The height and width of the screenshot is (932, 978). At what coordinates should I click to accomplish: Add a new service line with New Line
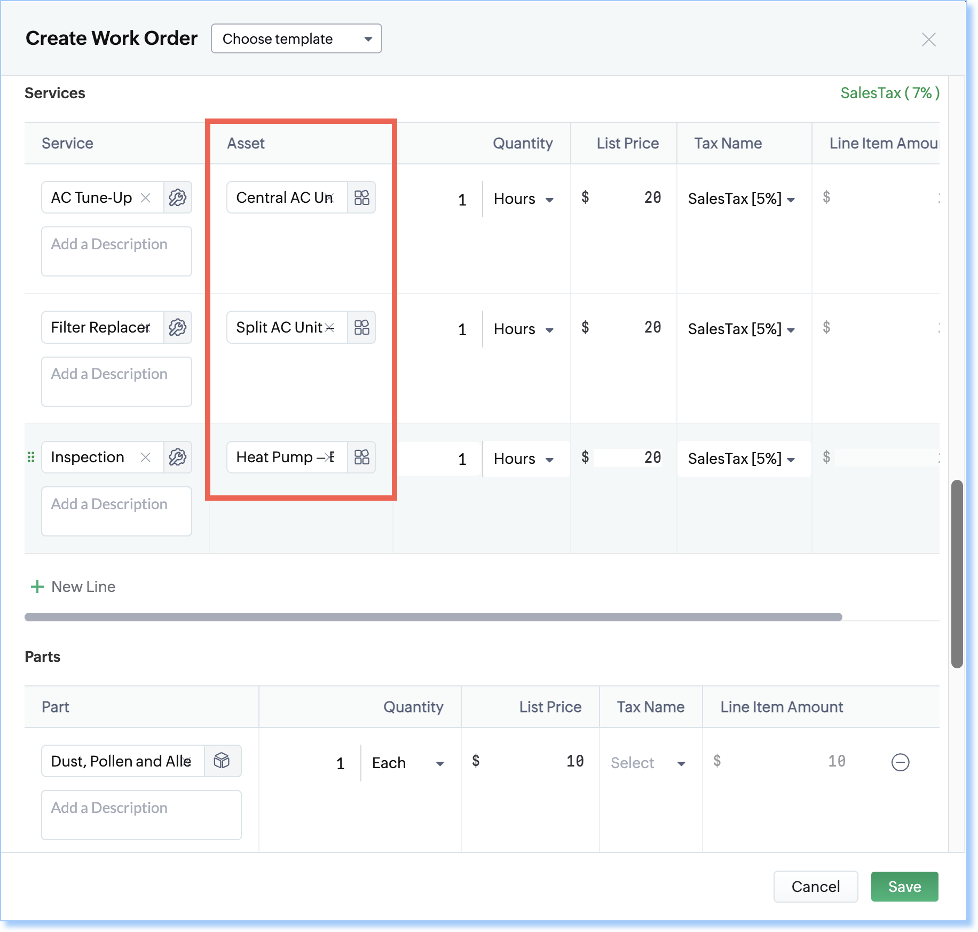73,586
